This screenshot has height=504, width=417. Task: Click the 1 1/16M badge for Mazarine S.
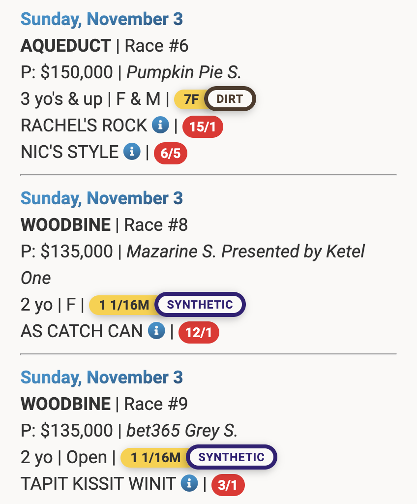pos(123,305)
